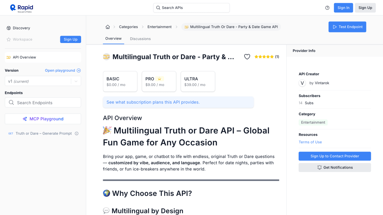Favorite the API with the heart icon
The width and height of the screenshot is (383, 215).
coord(247,57)
